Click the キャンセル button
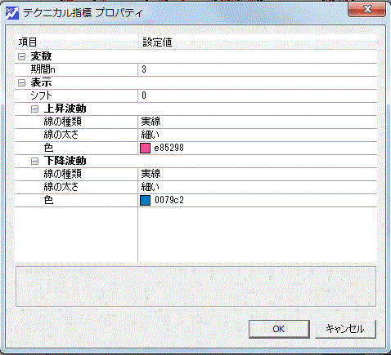The height and width of the screenshot is (355, 391). (x=345, y=329)
